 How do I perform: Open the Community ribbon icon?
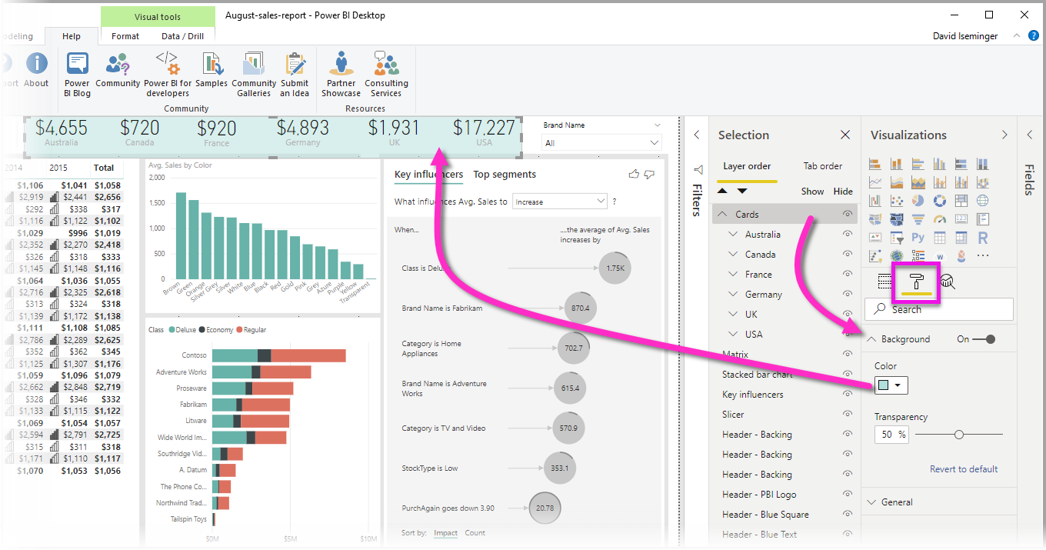click(x=118, y=70)
